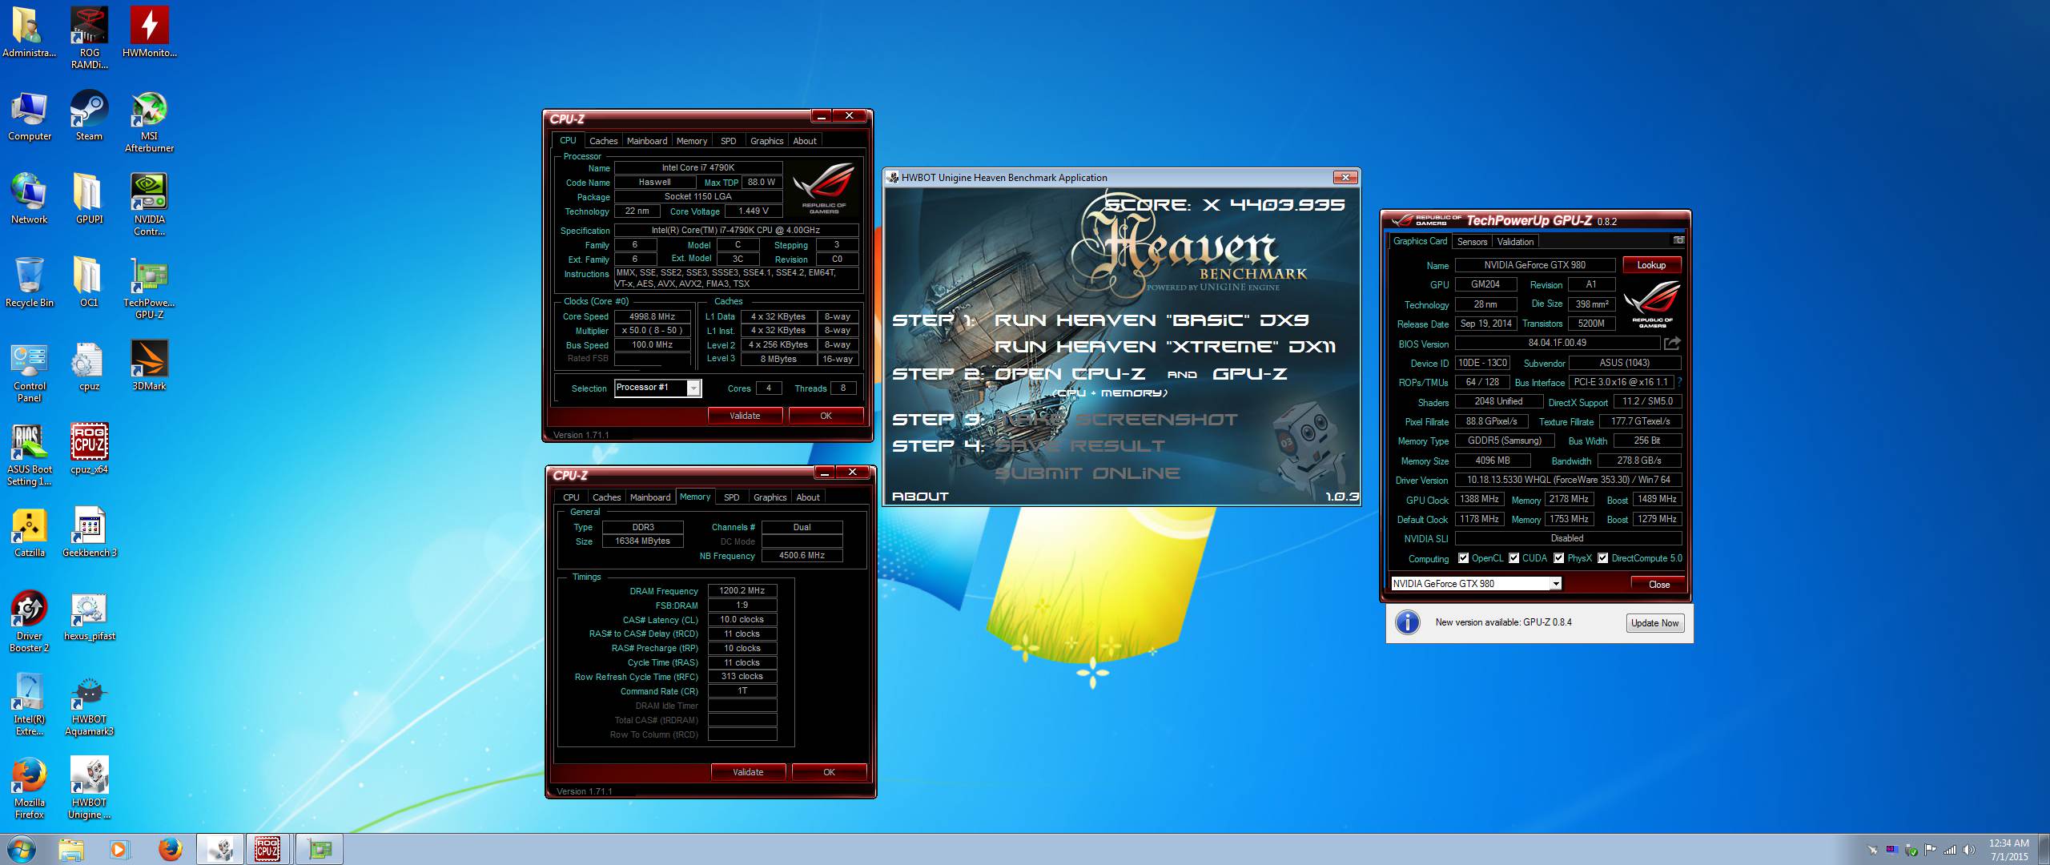The image size is (2050, 865).
Task: Open TechPowerUp GPU-Z desktop shortcut
Action: [x=149, y=288]
